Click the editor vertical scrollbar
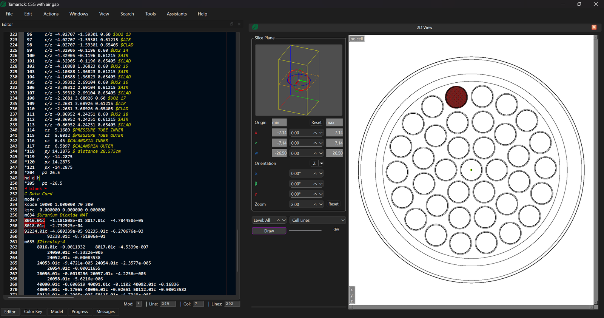 (238, 250)
